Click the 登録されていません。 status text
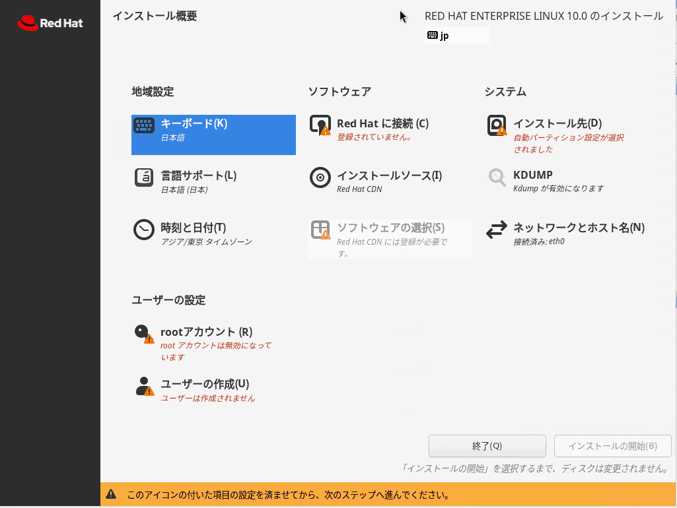The image size is (677, 508). 374,137
